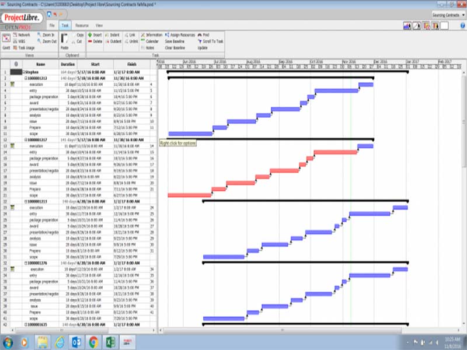
Task: Switch to Network diagram view
Action: (x=22, y=35)
